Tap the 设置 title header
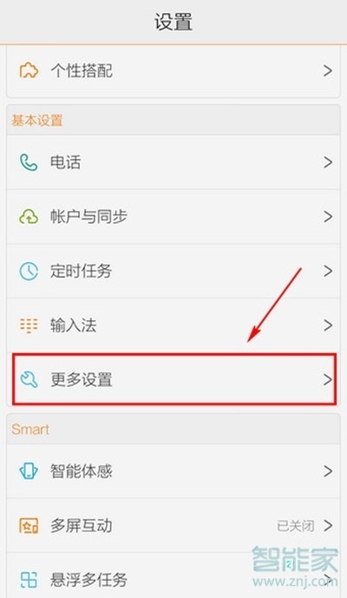347x598 pixels. [x=173, y=22]
